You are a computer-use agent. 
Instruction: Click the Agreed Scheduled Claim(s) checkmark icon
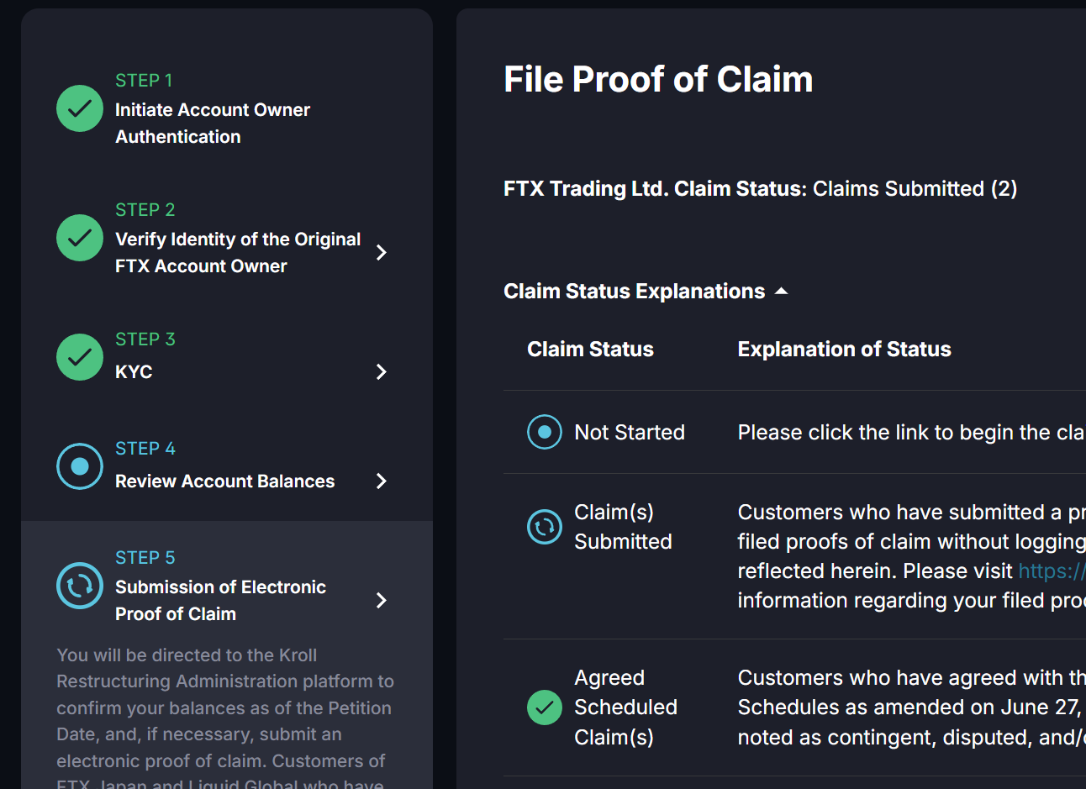545,707
